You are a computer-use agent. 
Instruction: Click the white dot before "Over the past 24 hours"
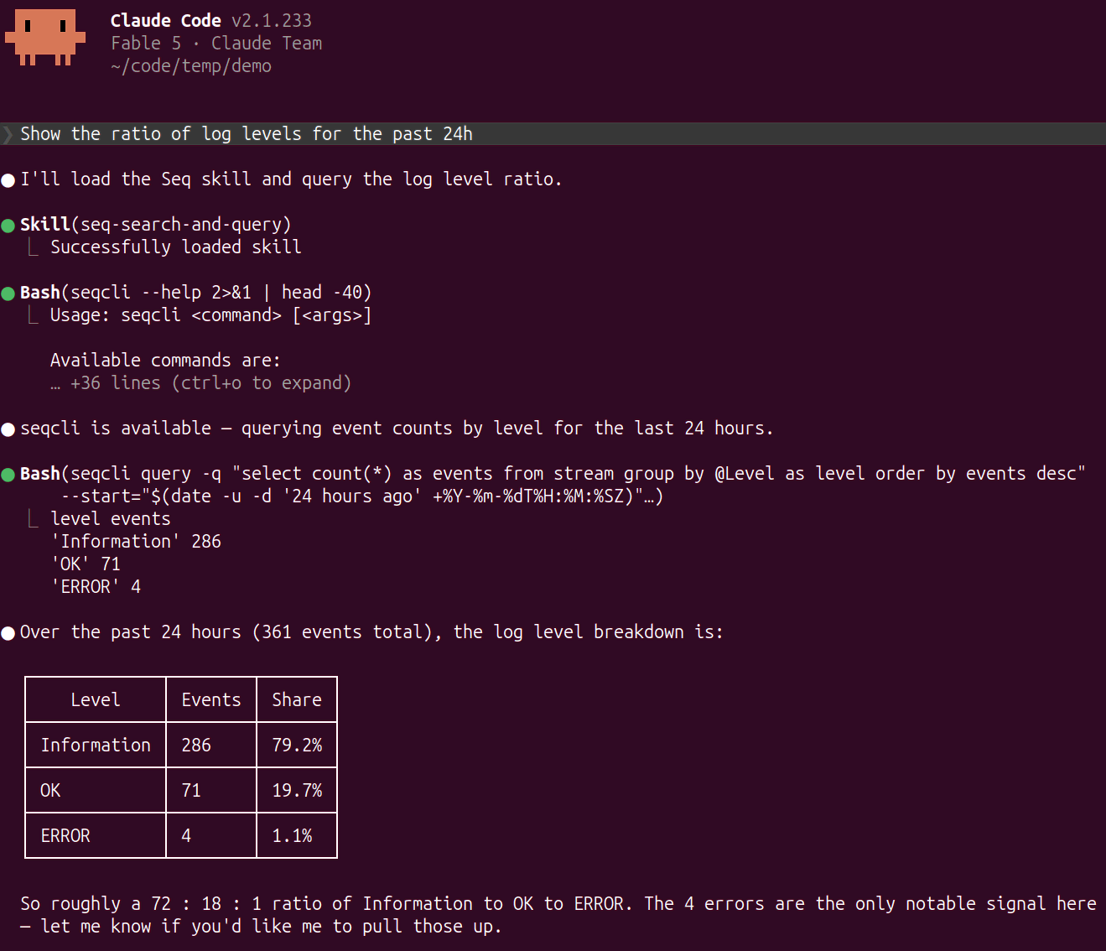8,633
